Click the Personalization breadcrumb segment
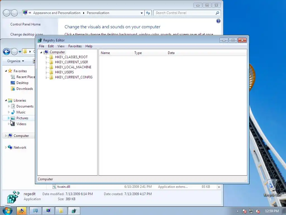Image resolution: width=286 pixels, height=215 pixels. tap(98, 13)
